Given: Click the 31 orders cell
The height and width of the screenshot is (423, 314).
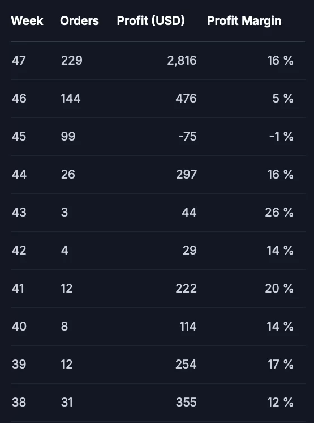Looking at the screenshot, I should tap(67, 403).
